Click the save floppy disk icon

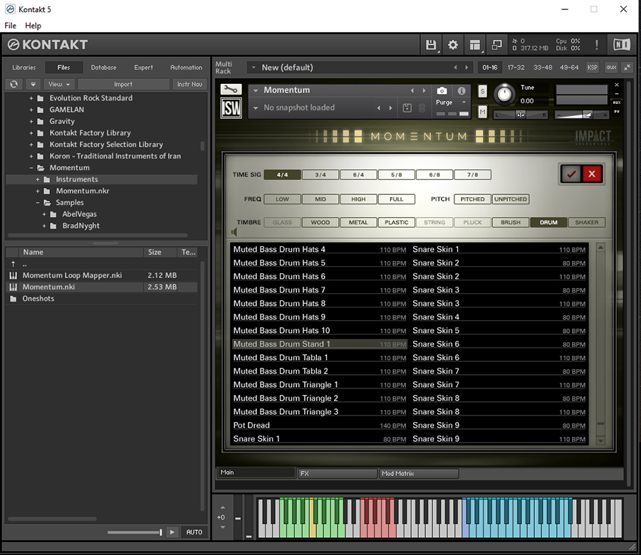point(431,45)
